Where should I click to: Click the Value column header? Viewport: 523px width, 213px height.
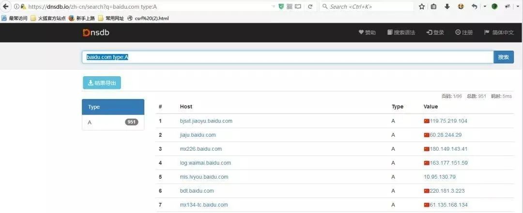coord(431,106)
